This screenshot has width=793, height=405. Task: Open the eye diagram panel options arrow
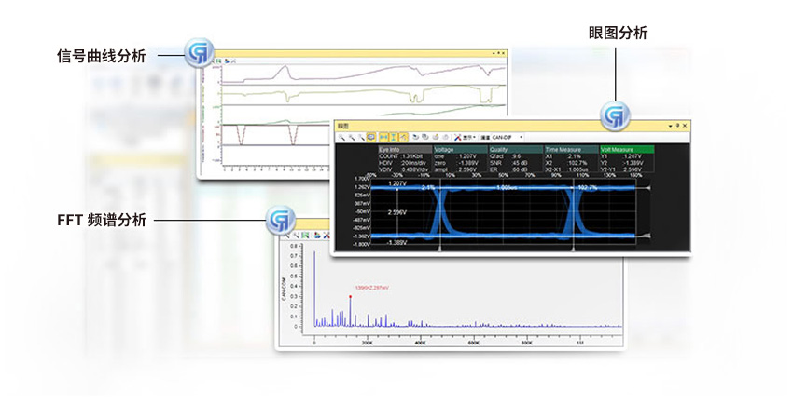click(669, 125)
